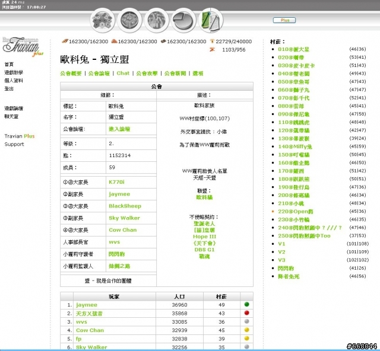The width and height of the screenshot is (380, 351).
Task: Click the Travian plus logo
Action: [23, 47]
